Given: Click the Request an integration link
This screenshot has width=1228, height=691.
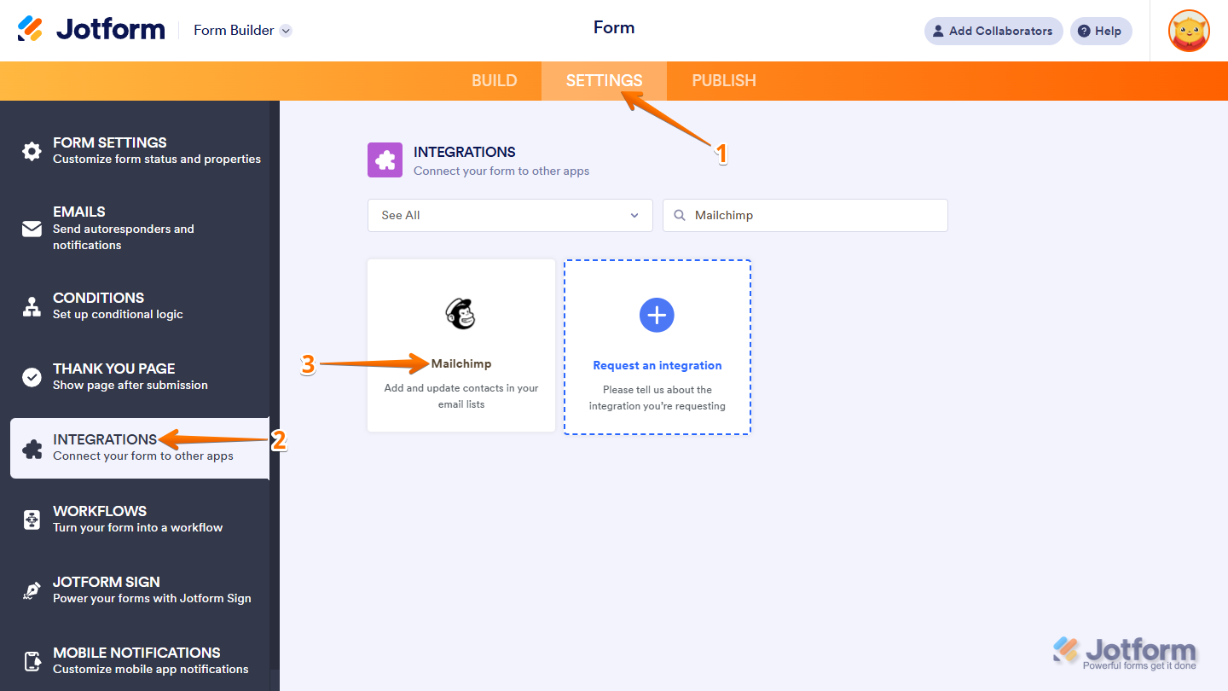Looking at the screenshot, I should [657, 364].
